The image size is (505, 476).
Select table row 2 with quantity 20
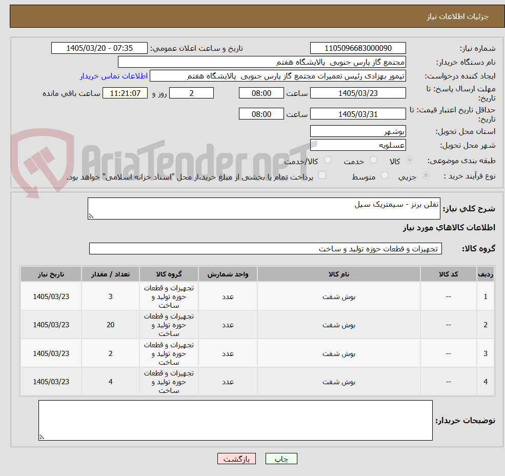tap(257, 325)
